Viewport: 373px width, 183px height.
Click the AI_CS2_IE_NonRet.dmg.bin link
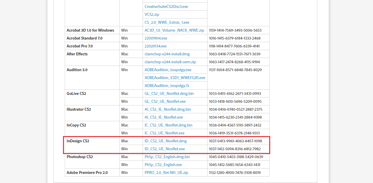click(168, 109)
